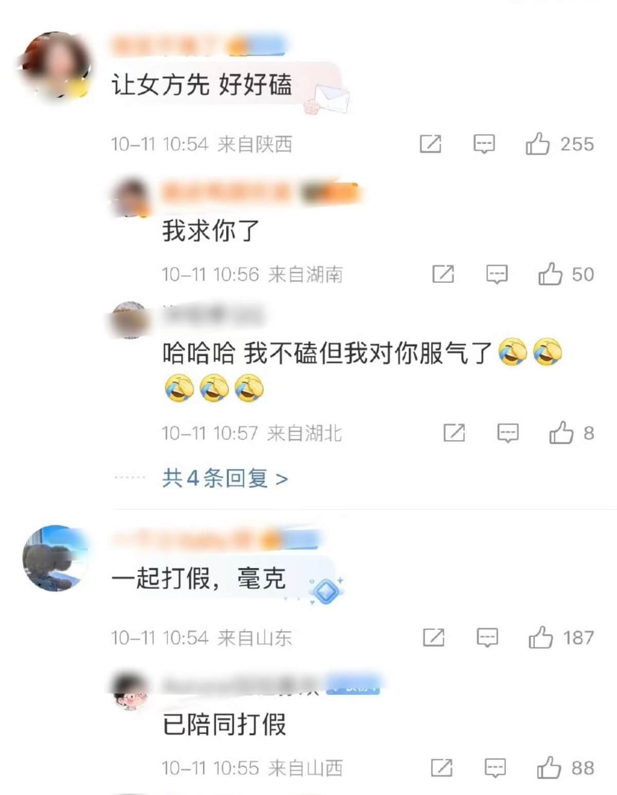The width and height of the screenshot is (617, 795).
Task: Expand '共4条回复' to view all replies
Action: (x=225, y=479)
